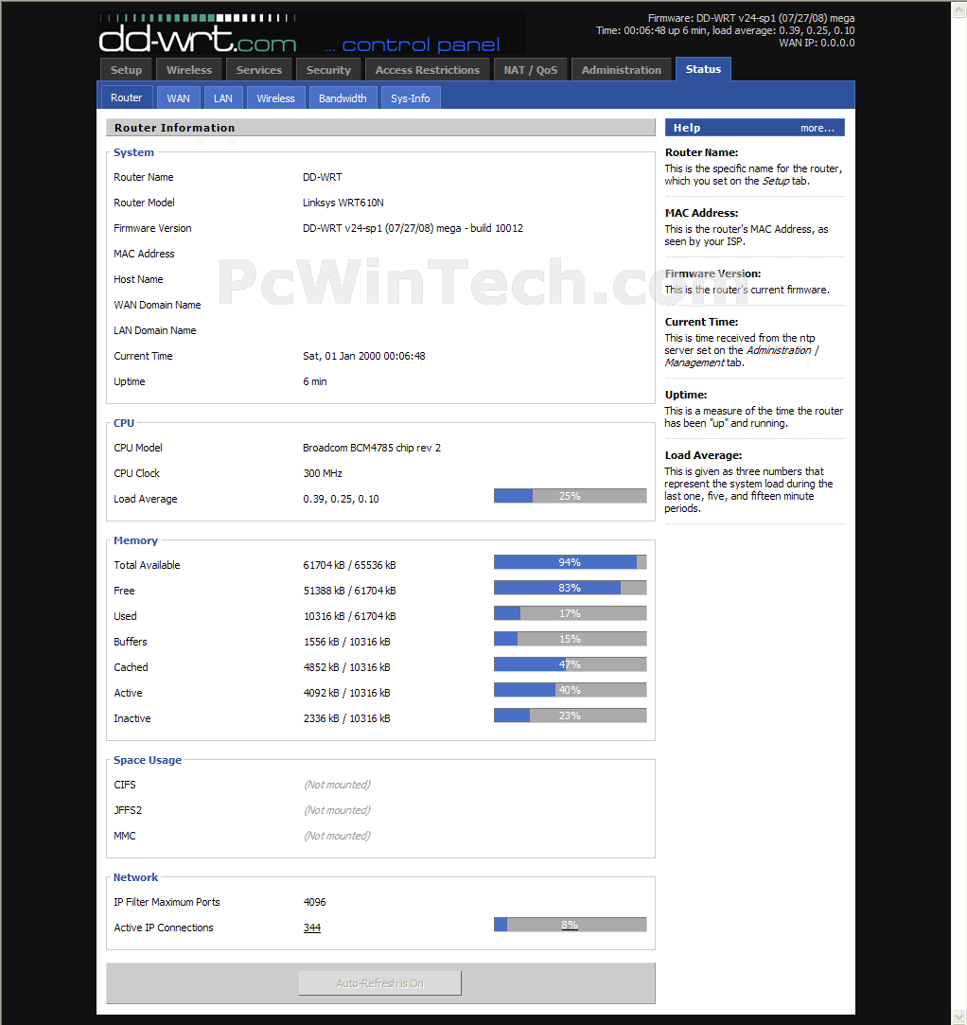Go to the Services tab
The image size is (967, 1025).
pos(258,70)
